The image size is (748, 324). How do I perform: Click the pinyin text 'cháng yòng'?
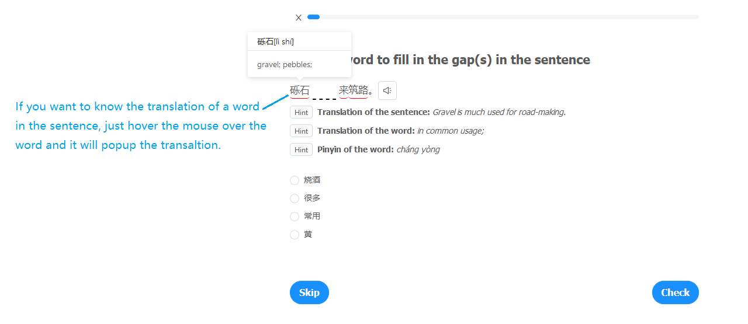pyautogui.click(x=418, y=149)
